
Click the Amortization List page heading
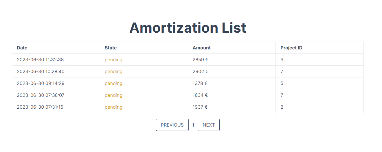point(188,28)
